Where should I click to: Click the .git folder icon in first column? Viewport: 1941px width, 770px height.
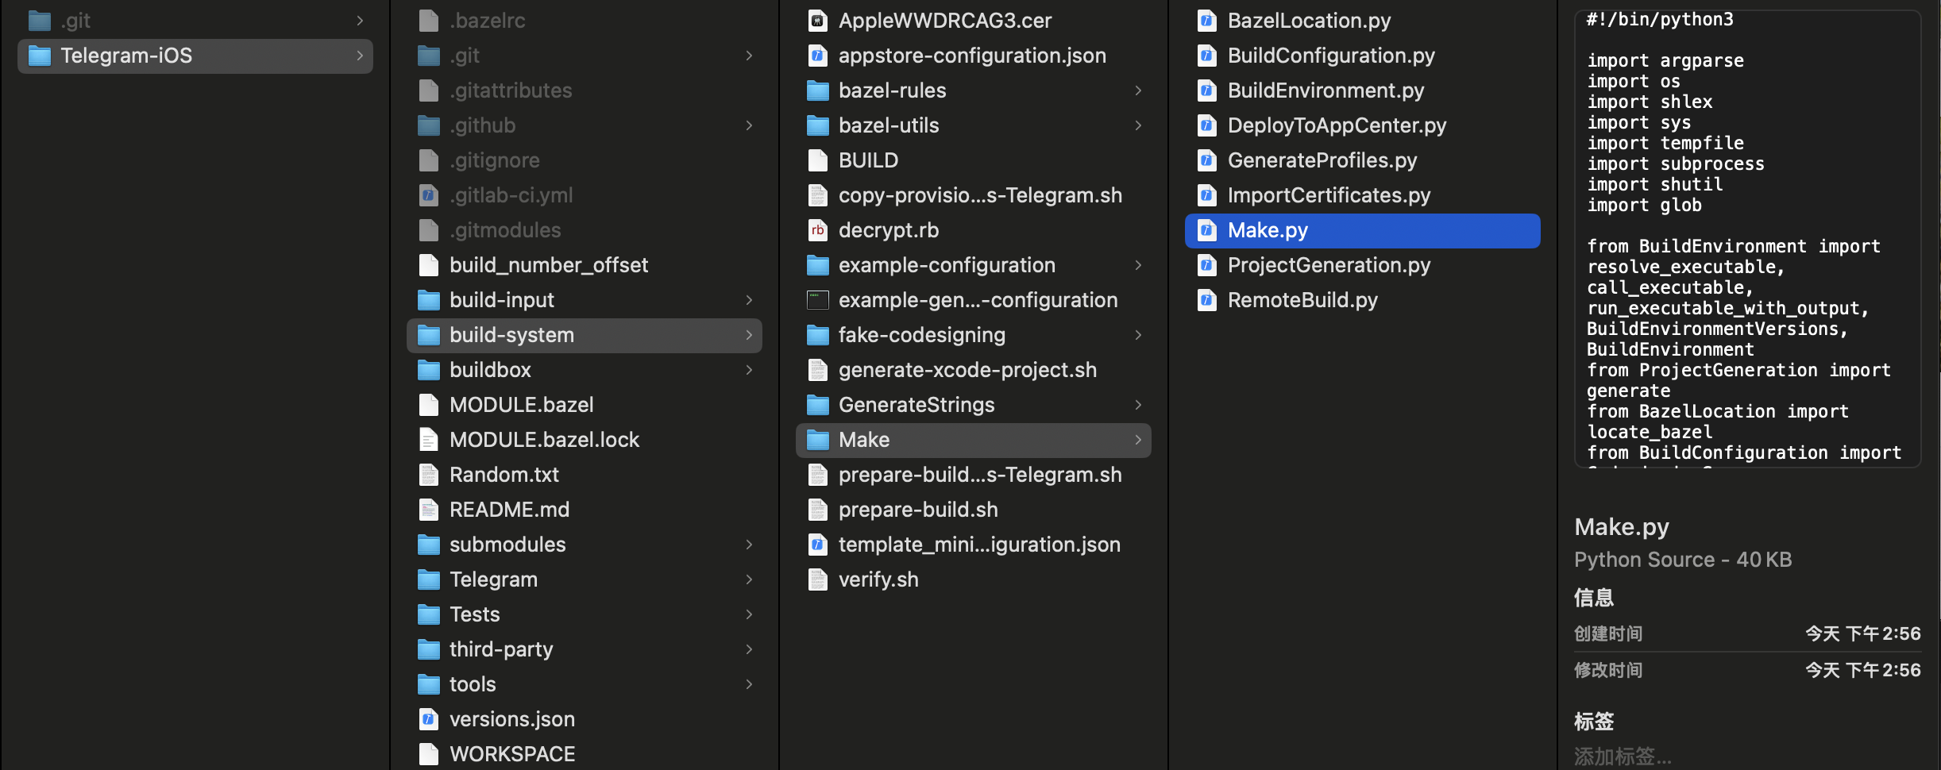[x=40, y=21]
